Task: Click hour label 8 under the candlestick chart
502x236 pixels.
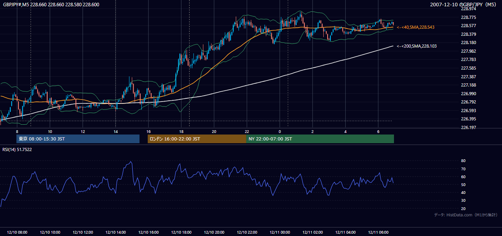Action: tap(17, 131)
